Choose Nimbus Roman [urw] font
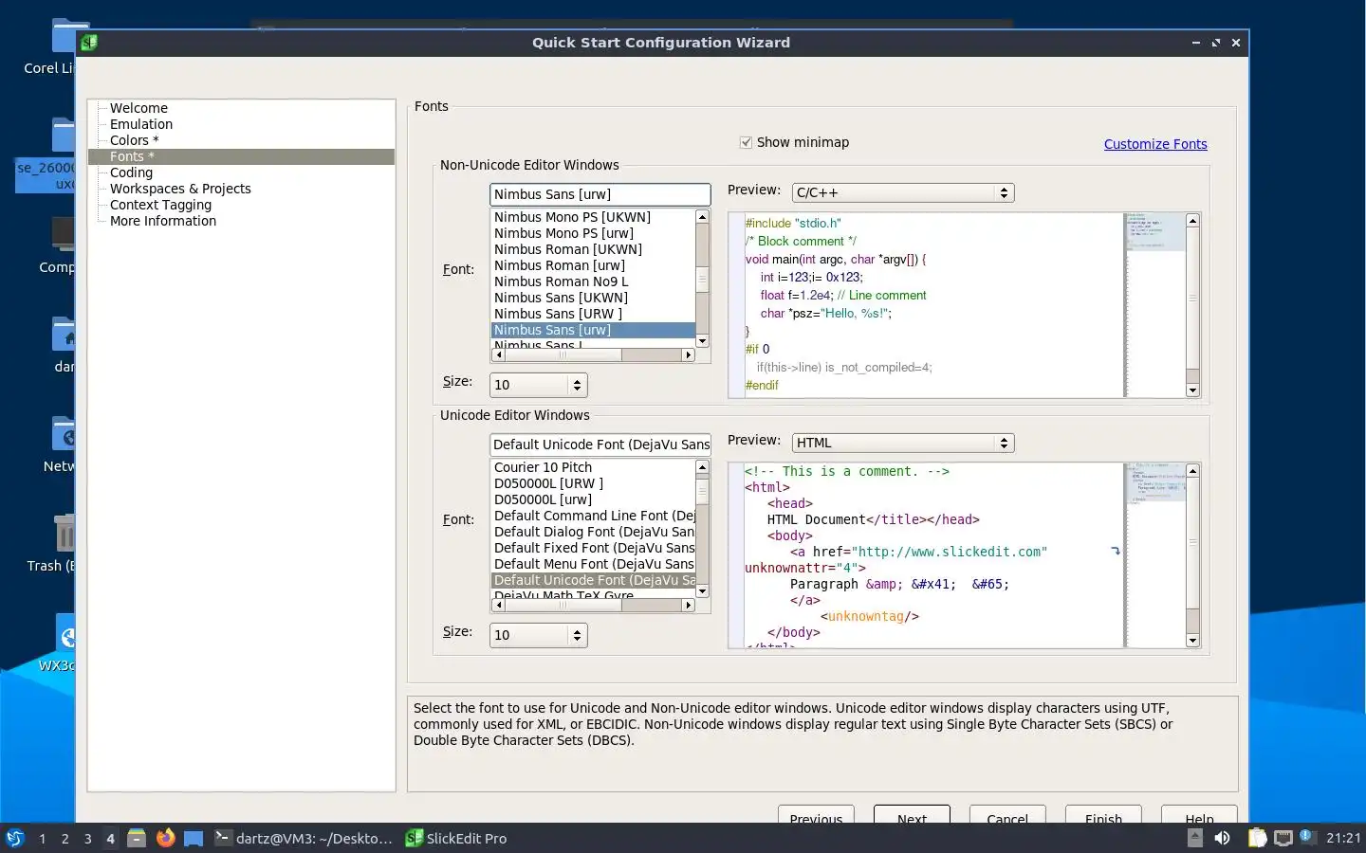The width and height of the screenshot is (1366, 853). [593, 265]
